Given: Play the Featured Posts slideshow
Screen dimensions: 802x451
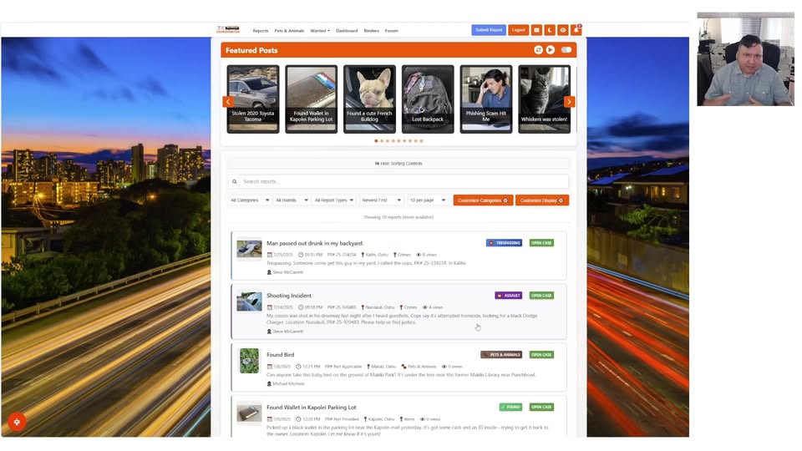Looking at the screenshot, I should tap(551, 50).
